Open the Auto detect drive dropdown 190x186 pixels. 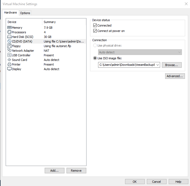click(x=179, y=52)
